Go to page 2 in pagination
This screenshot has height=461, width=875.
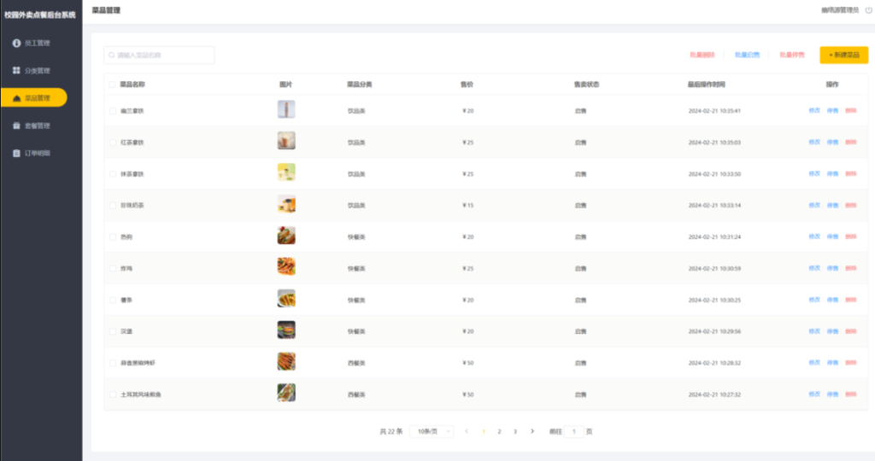coord(500,432)
